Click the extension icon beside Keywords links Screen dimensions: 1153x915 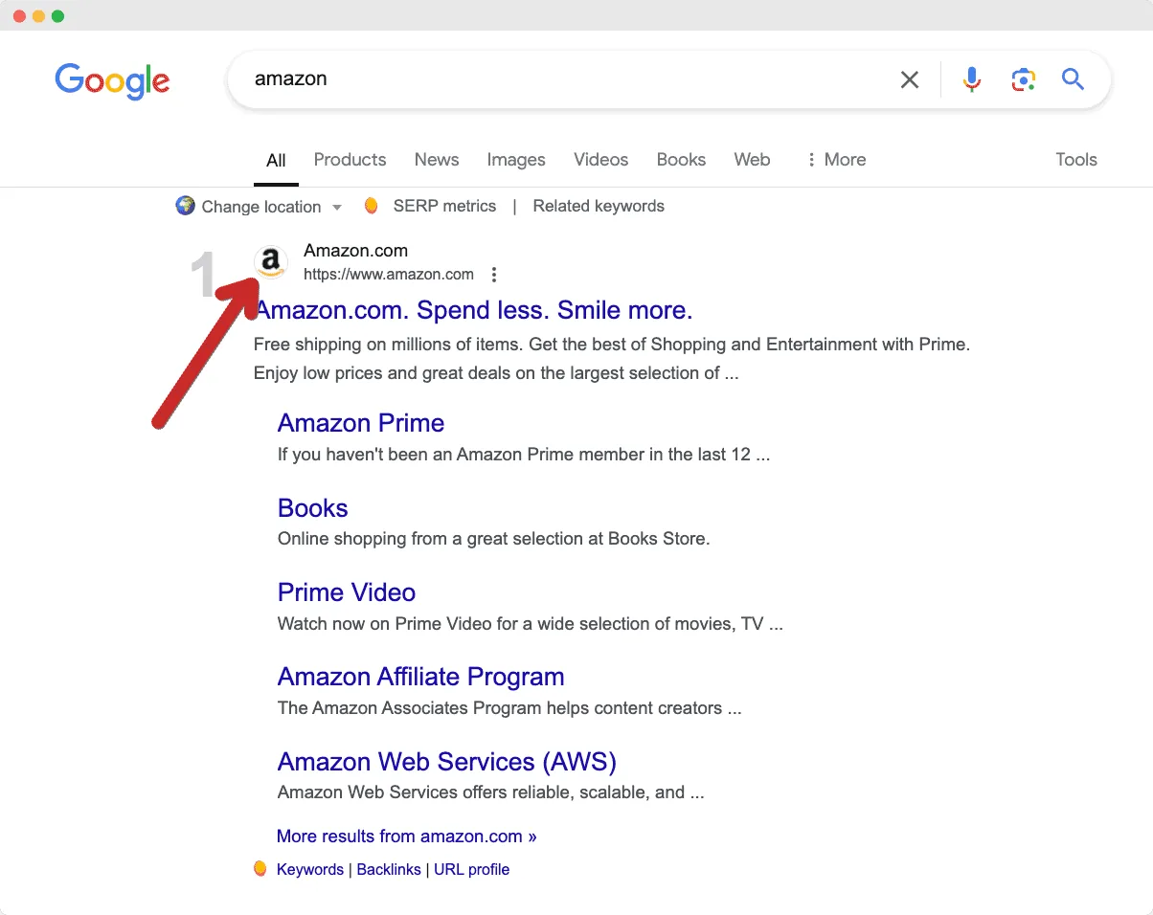(x=260, y=868)
